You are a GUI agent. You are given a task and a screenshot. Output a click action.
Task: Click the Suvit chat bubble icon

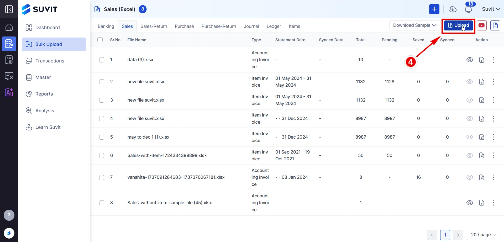9,233
